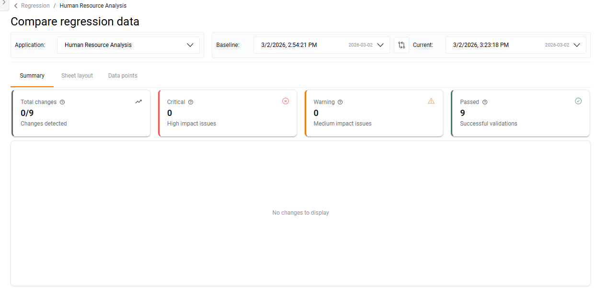Open the Critical help tooltip icon

pos(191,102)
